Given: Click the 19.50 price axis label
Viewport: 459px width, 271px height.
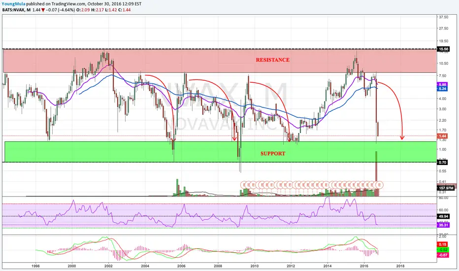Looking at the screenshot, I should click(444, 41).
